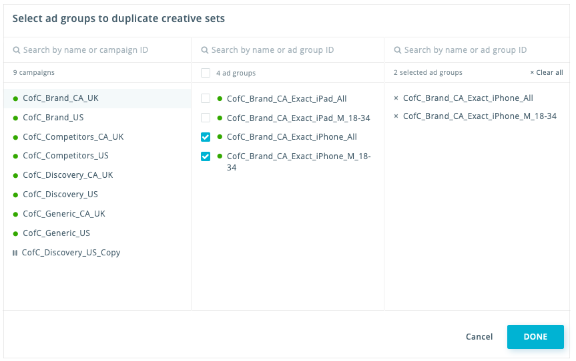The image size is (576, 361).
Task: Remove CofC_Brand_CA_Exact_iPhone_All via its x icon
Action: coord(396,98)
